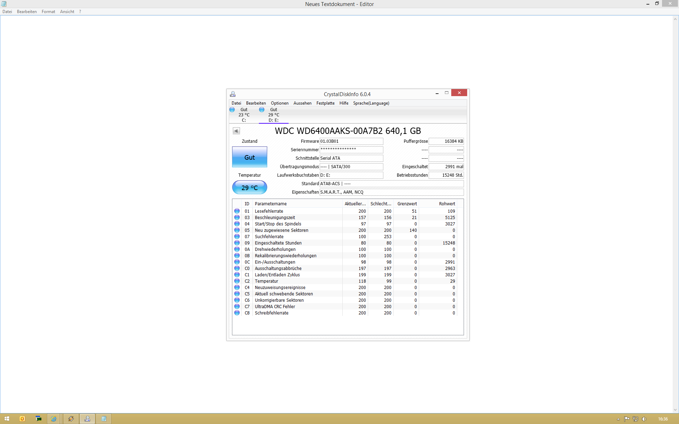679x424 pixels.
Task: Click the Lesefehlerrate status circle icon
Action: pyautogui.click(x=237, y=211)
